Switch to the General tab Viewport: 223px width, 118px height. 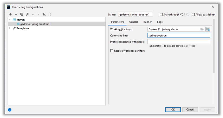[133, 22]
